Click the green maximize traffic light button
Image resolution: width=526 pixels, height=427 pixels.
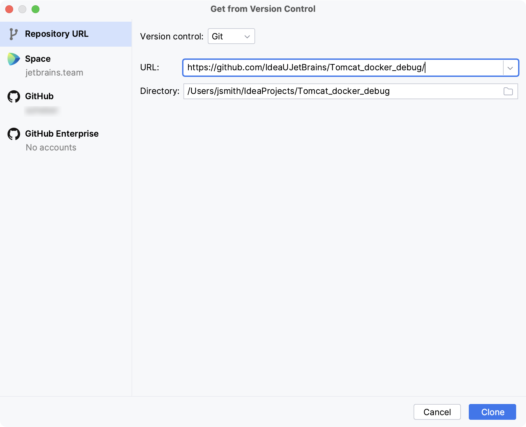(x=36, y=10)
